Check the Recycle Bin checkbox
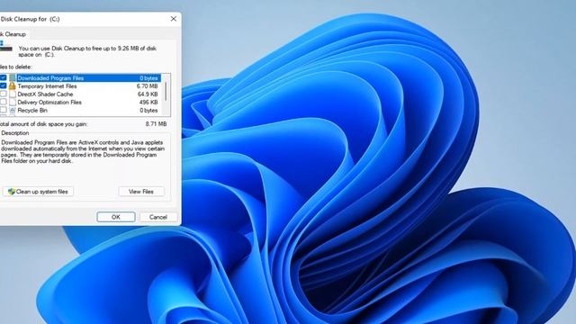Image resolution: width=576 pixels, height=324 pixels. coord(4,110)
